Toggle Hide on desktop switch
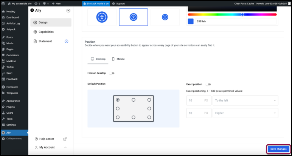The image size is (292, 156). tap(112, 73)
